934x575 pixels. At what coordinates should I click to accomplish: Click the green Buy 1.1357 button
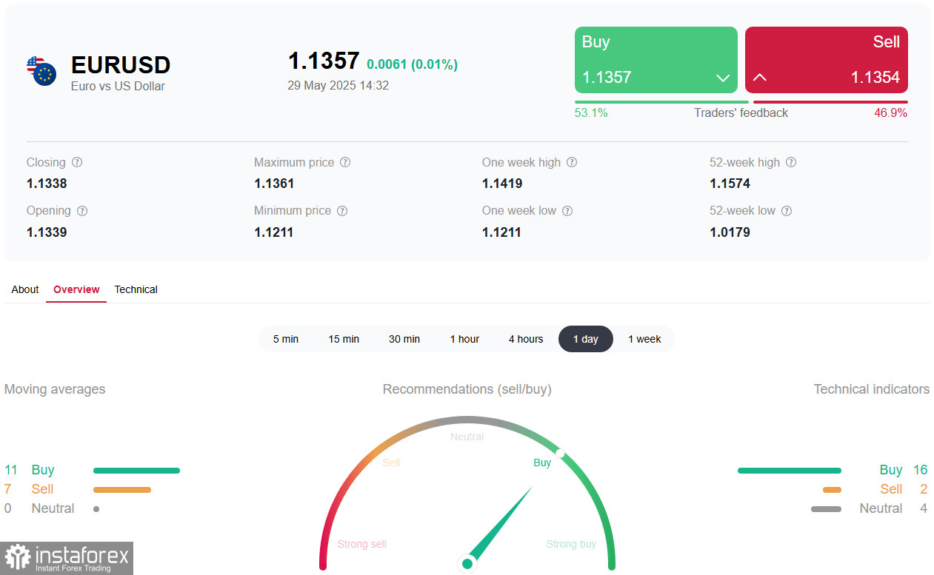click(656, 60)
